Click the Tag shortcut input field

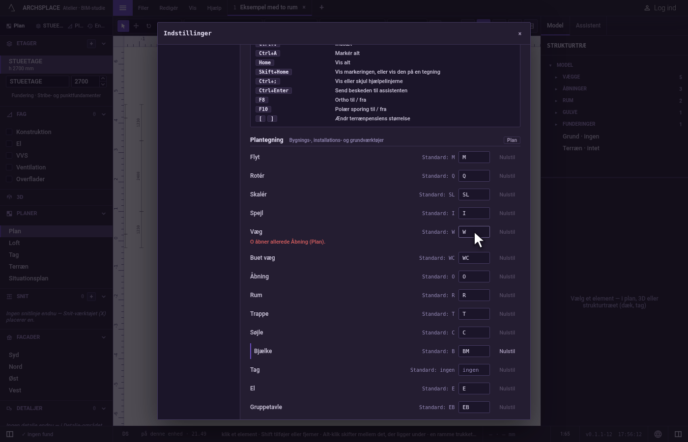tap(474, 370)
